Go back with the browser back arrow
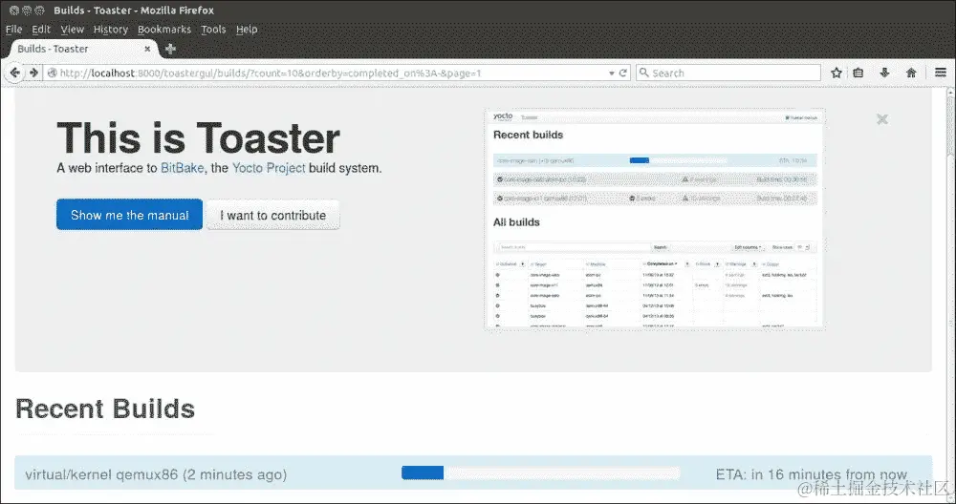Viewport: 956px width, 504px height. click(14, 73)
